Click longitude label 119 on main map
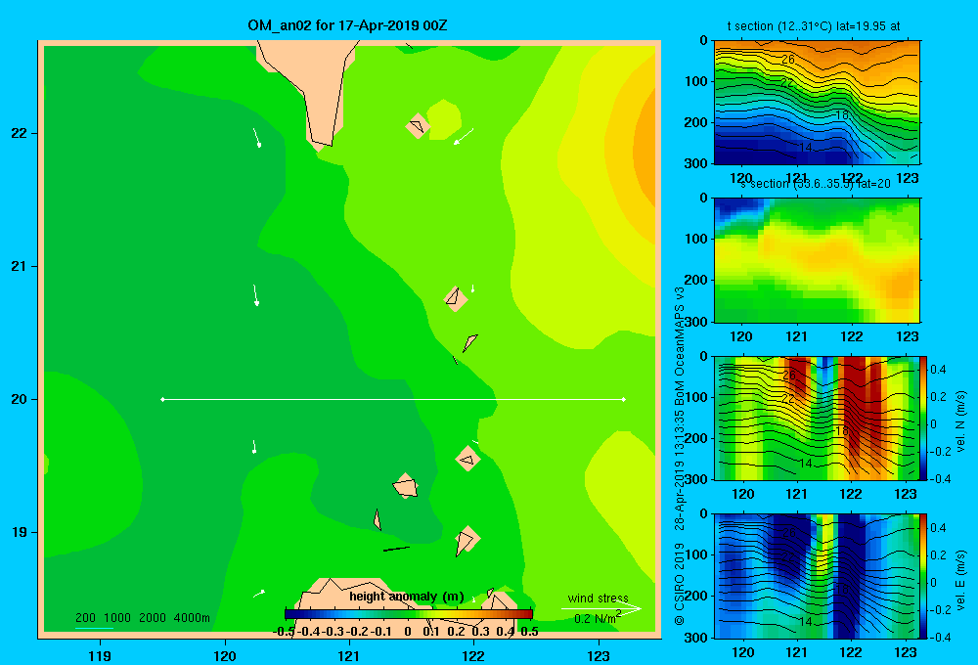The width and height of the screenshot is (978, 665). point(100,655)
